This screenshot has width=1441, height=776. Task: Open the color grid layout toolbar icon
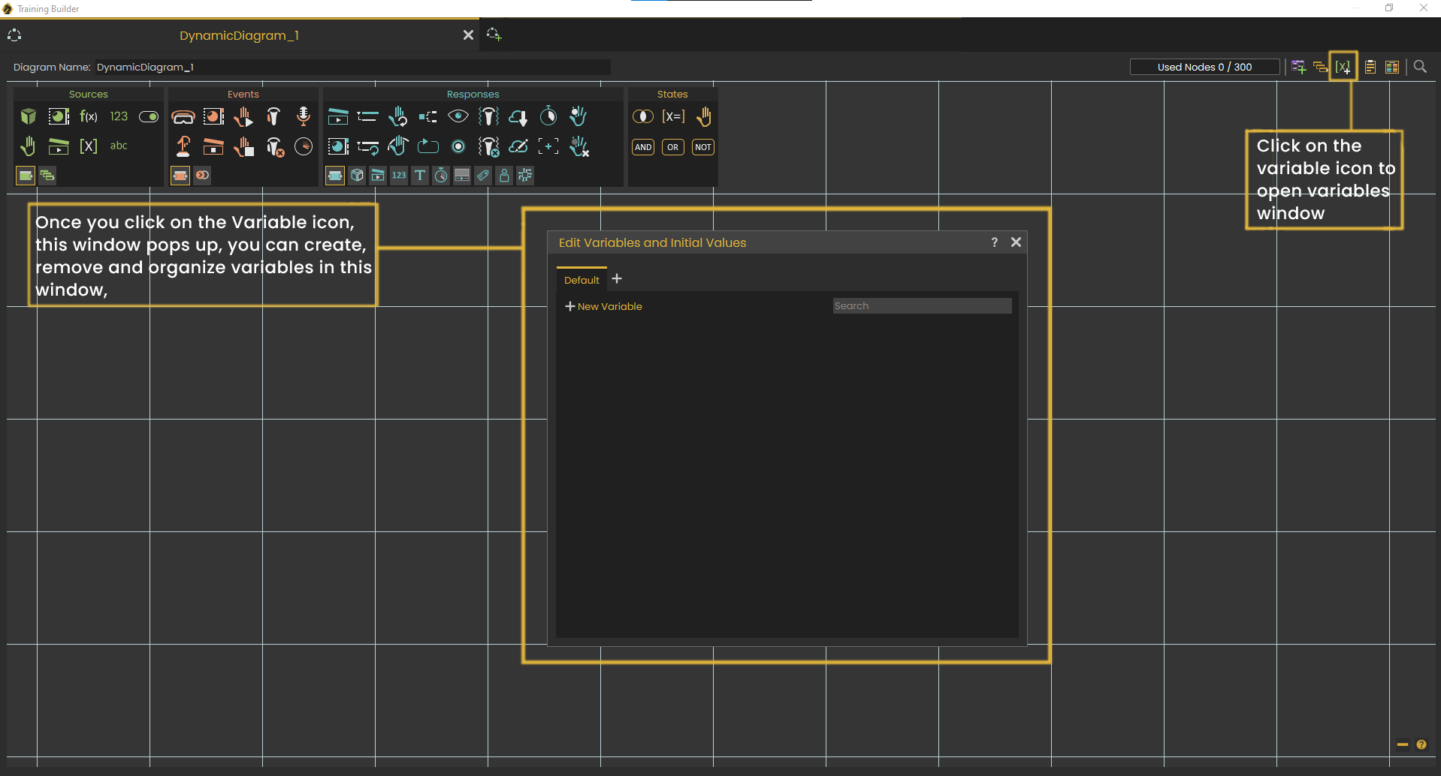pos(1392,67)
